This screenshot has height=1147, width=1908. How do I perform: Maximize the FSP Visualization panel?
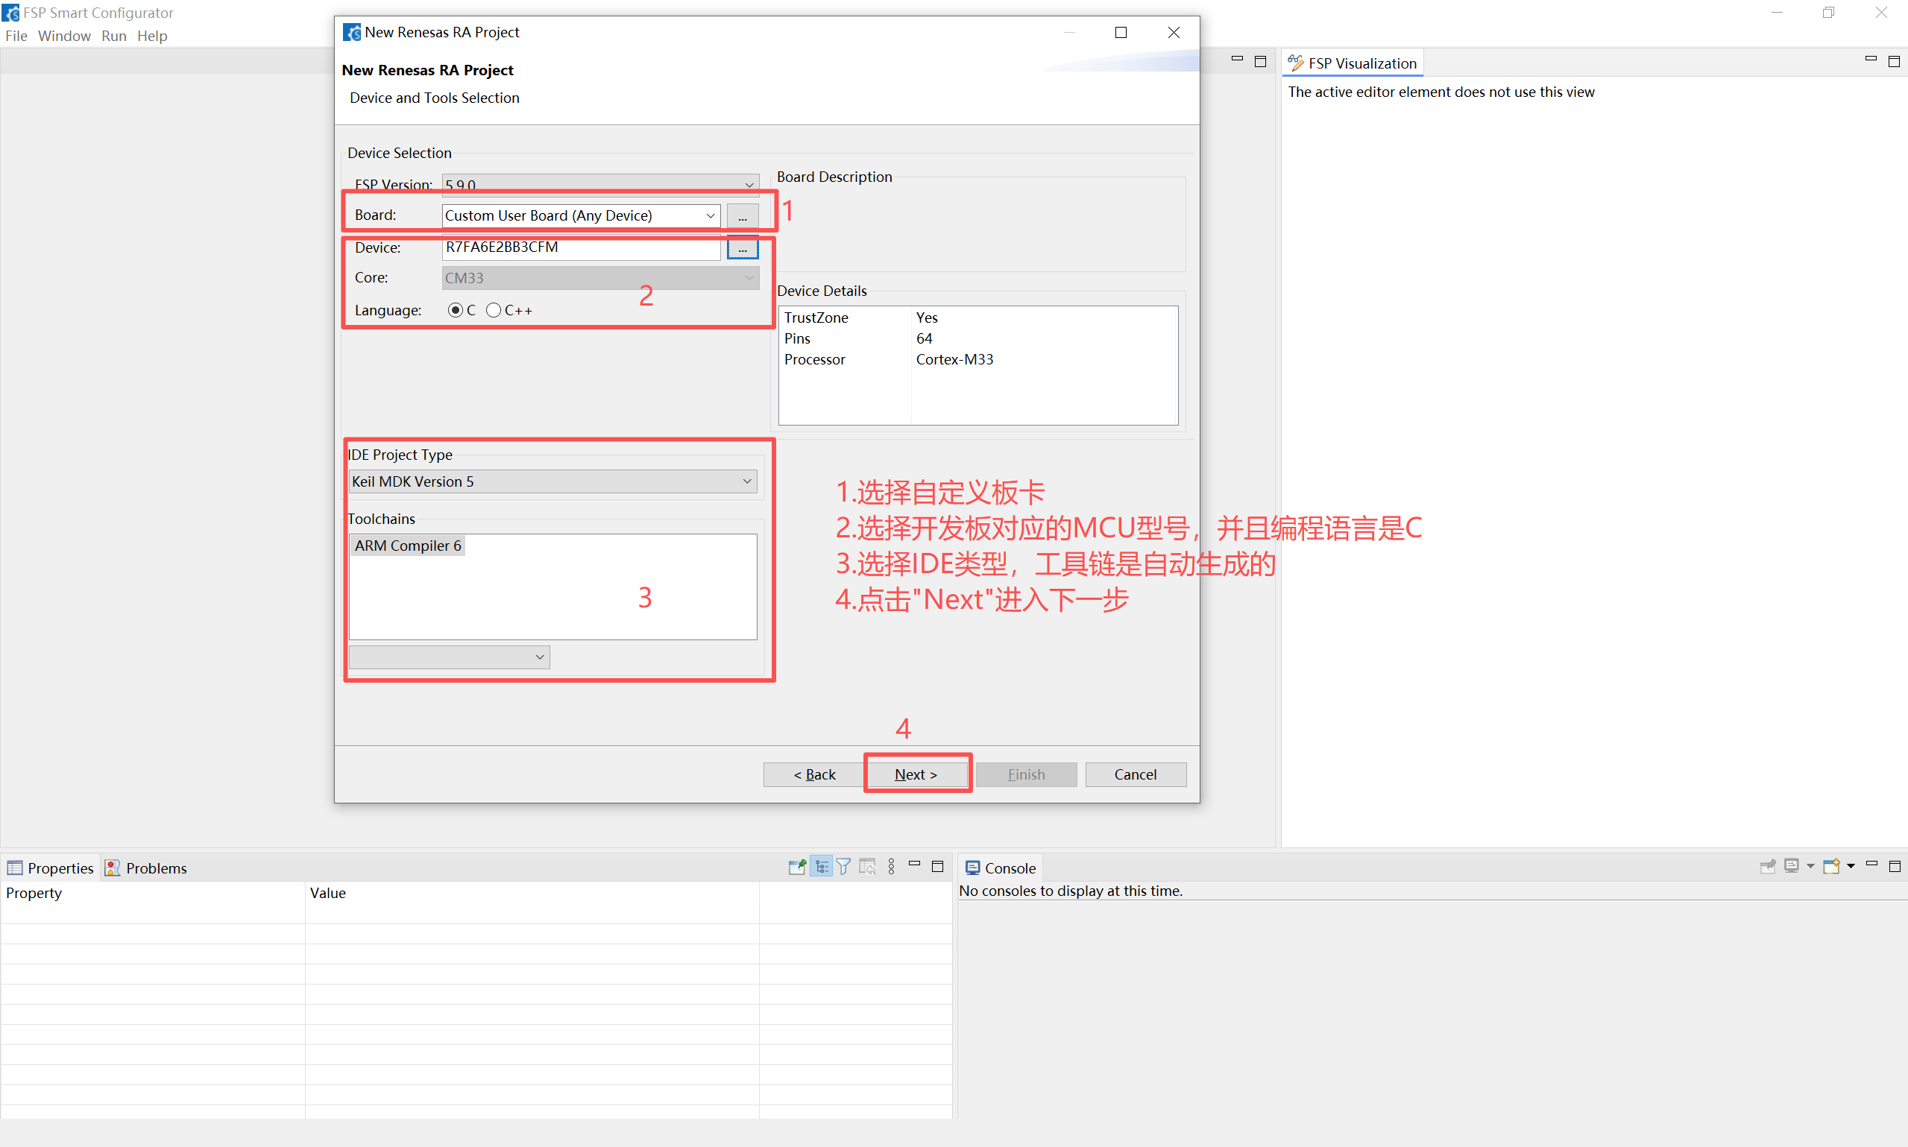(x=1894, y=61)
